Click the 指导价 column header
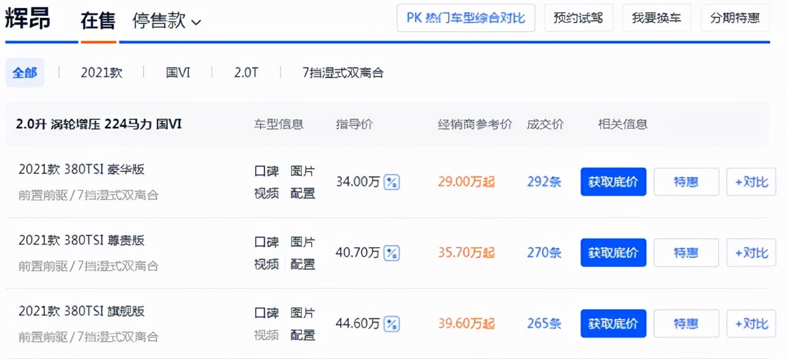 point(354,124)
